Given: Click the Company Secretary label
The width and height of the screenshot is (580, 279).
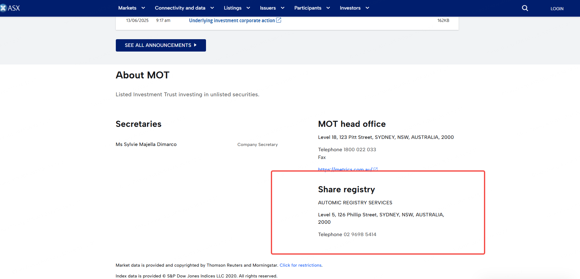Looking at the screenshot, I should point(258,144).
